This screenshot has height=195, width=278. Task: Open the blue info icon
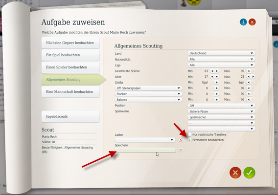tap(243, 22)
